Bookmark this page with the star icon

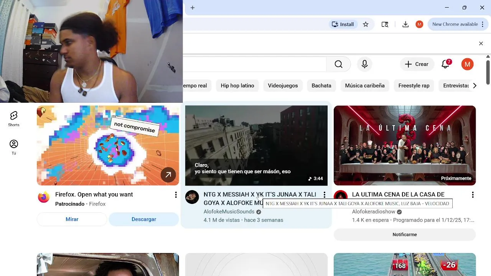click(x=366, y=24)
